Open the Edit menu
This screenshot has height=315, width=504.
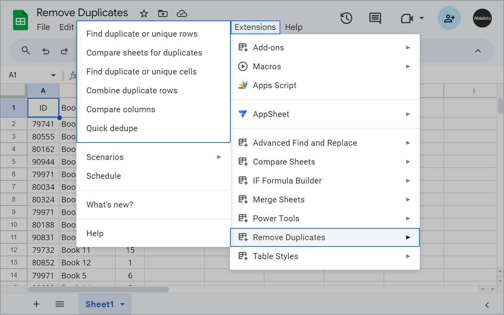(67, 27)
